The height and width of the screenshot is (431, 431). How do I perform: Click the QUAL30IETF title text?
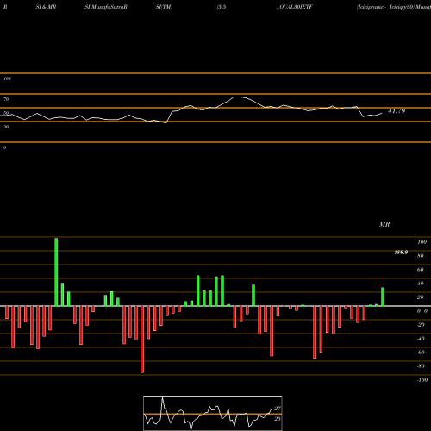296,7
